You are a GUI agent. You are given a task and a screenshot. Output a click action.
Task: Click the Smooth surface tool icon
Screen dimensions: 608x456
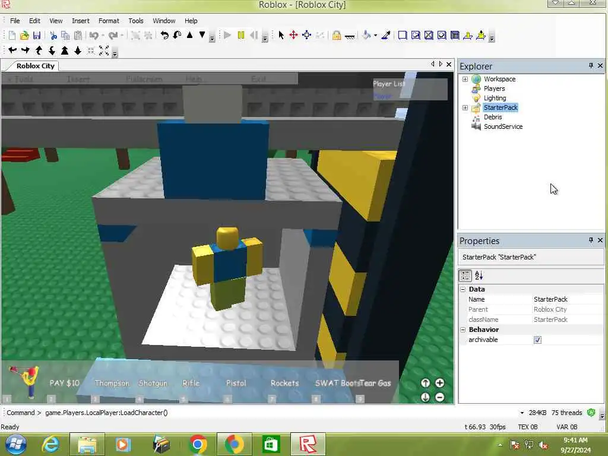(x=403, y=35)
